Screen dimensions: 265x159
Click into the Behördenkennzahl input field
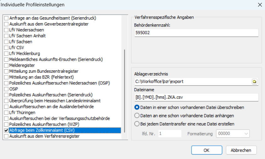tap(195, 33)
